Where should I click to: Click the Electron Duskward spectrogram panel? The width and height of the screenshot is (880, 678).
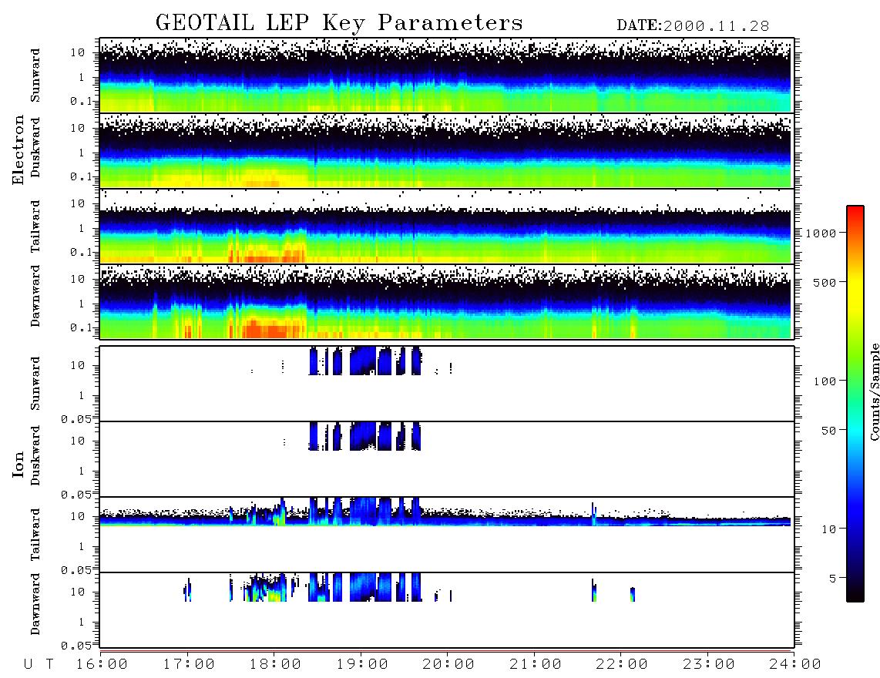click(447, 150)
